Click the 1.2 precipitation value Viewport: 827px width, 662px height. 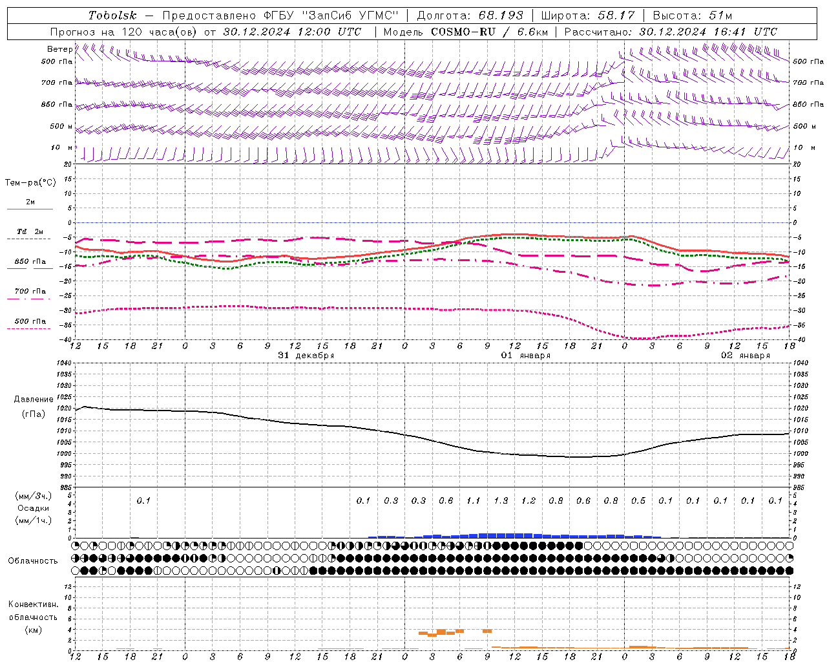pos(529,500)
